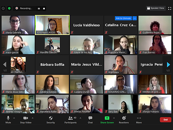Image resolution: width=173 pixels, height=130 pixels.
Task: Open Security menu
Action: click(x=51, y=120)
